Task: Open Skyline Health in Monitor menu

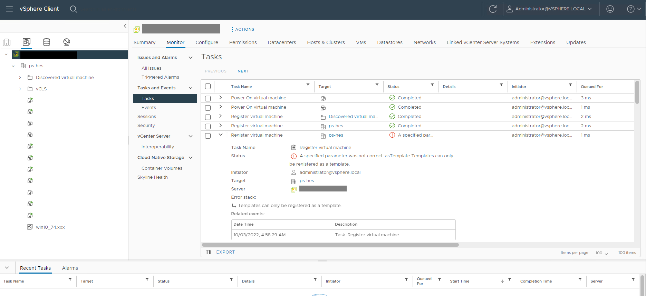Action: (x=153, y=177)
